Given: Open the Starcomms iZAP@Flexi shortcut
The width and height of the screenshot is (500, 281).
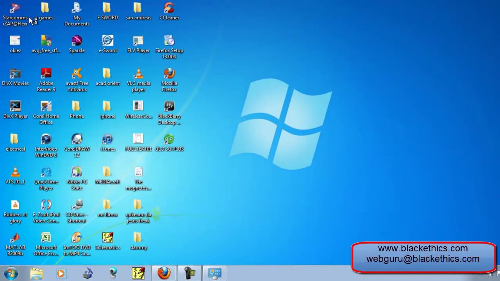Looking at the screenshot, I should (15, 14).
